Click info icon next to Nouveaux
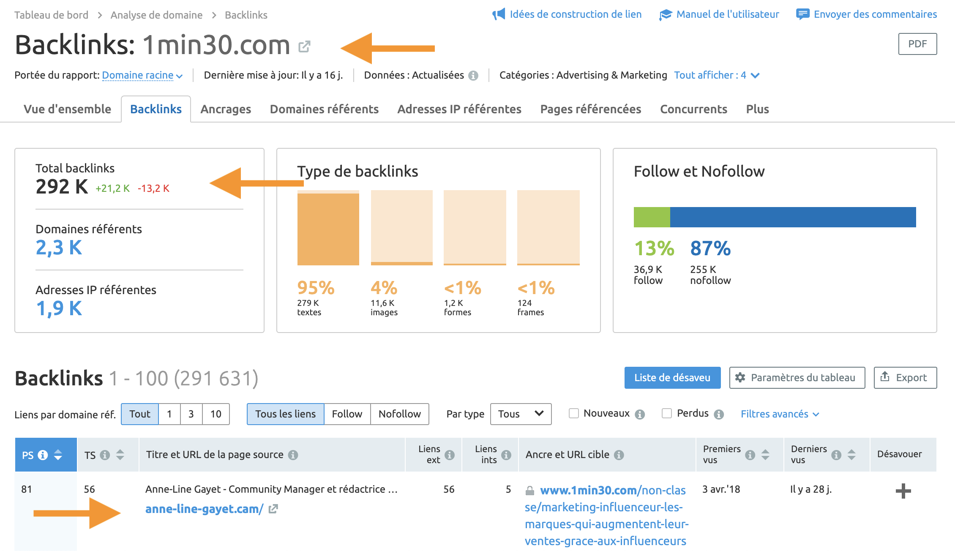 point(640,415)
